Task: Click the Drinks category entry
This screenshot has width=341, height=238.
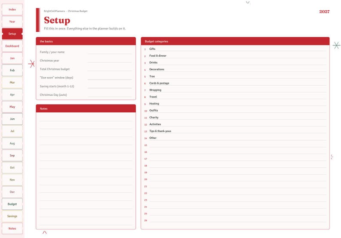Action: (235, 63)
